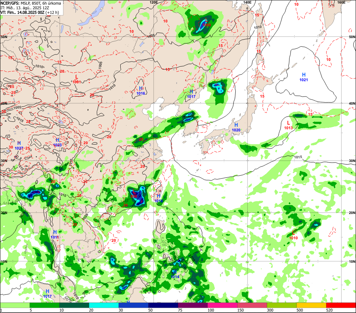Select the H 1023 high over Tibet
This screenshot has width=356, height=313.
(57, 142)
